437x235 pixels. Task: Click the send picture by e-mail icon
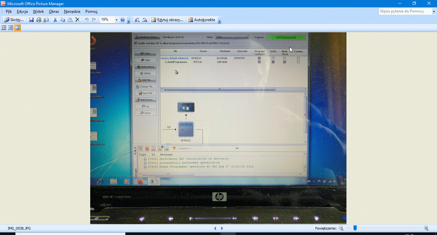[46, 20]
